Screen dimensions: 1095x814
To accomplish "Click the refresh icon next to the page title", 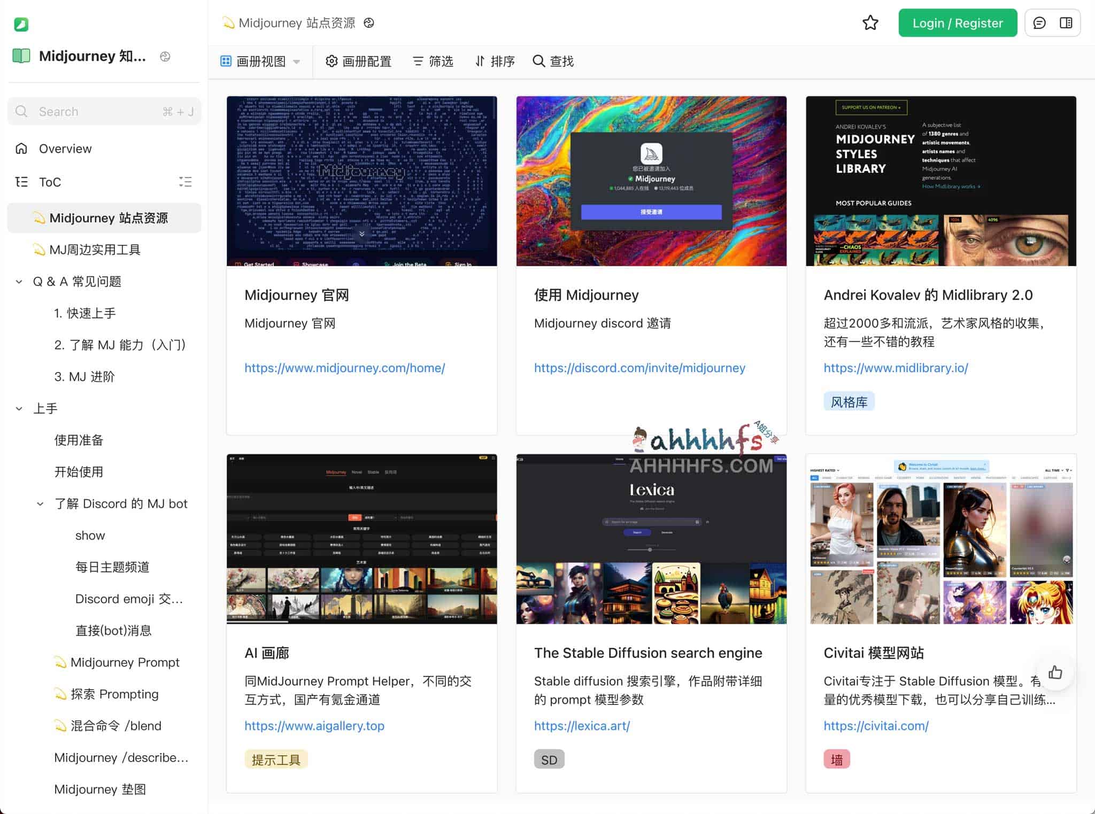I will [368, 23].
